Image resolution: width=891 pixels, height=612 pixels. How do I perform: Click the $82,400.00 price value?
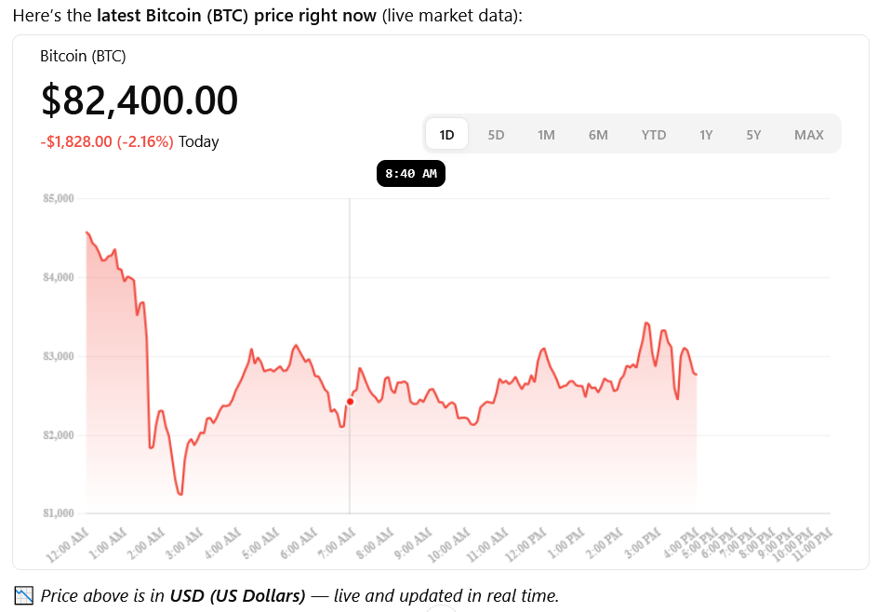point(139,100)
